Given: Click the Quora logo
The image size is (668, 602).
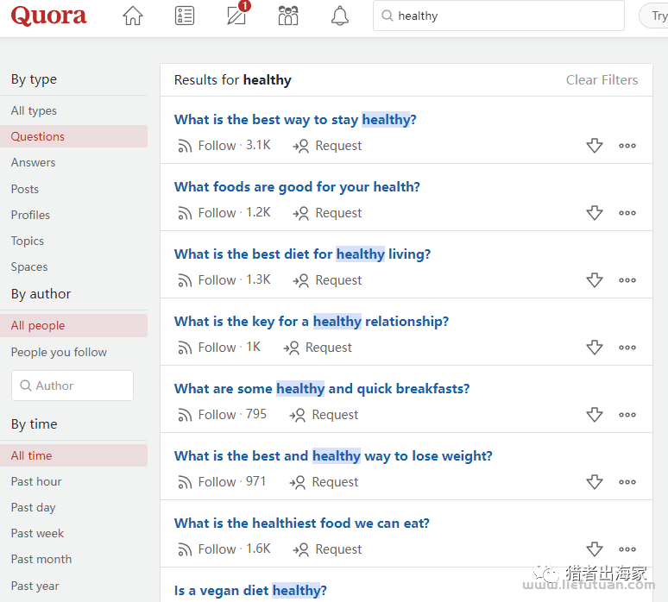Looking at the screenshot, I should point(48,16).
